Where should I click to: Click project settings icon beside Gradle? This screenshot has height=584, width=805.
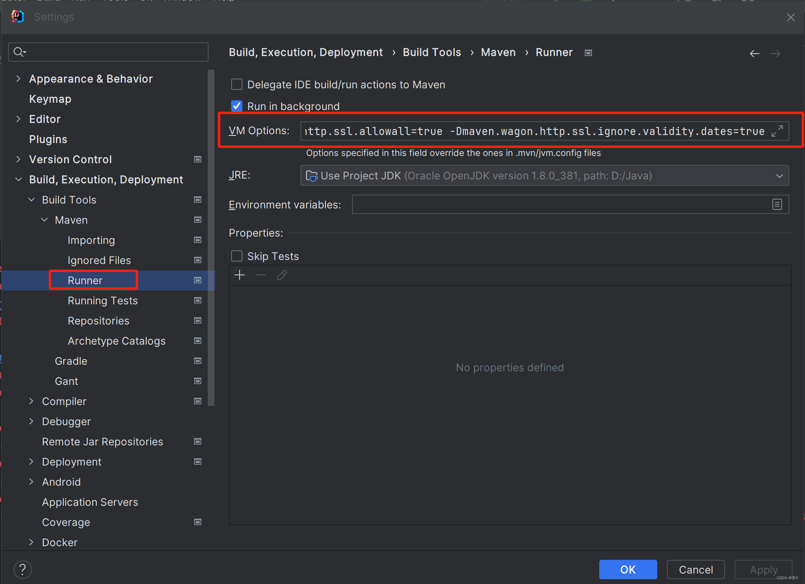[x=198, y=361]
